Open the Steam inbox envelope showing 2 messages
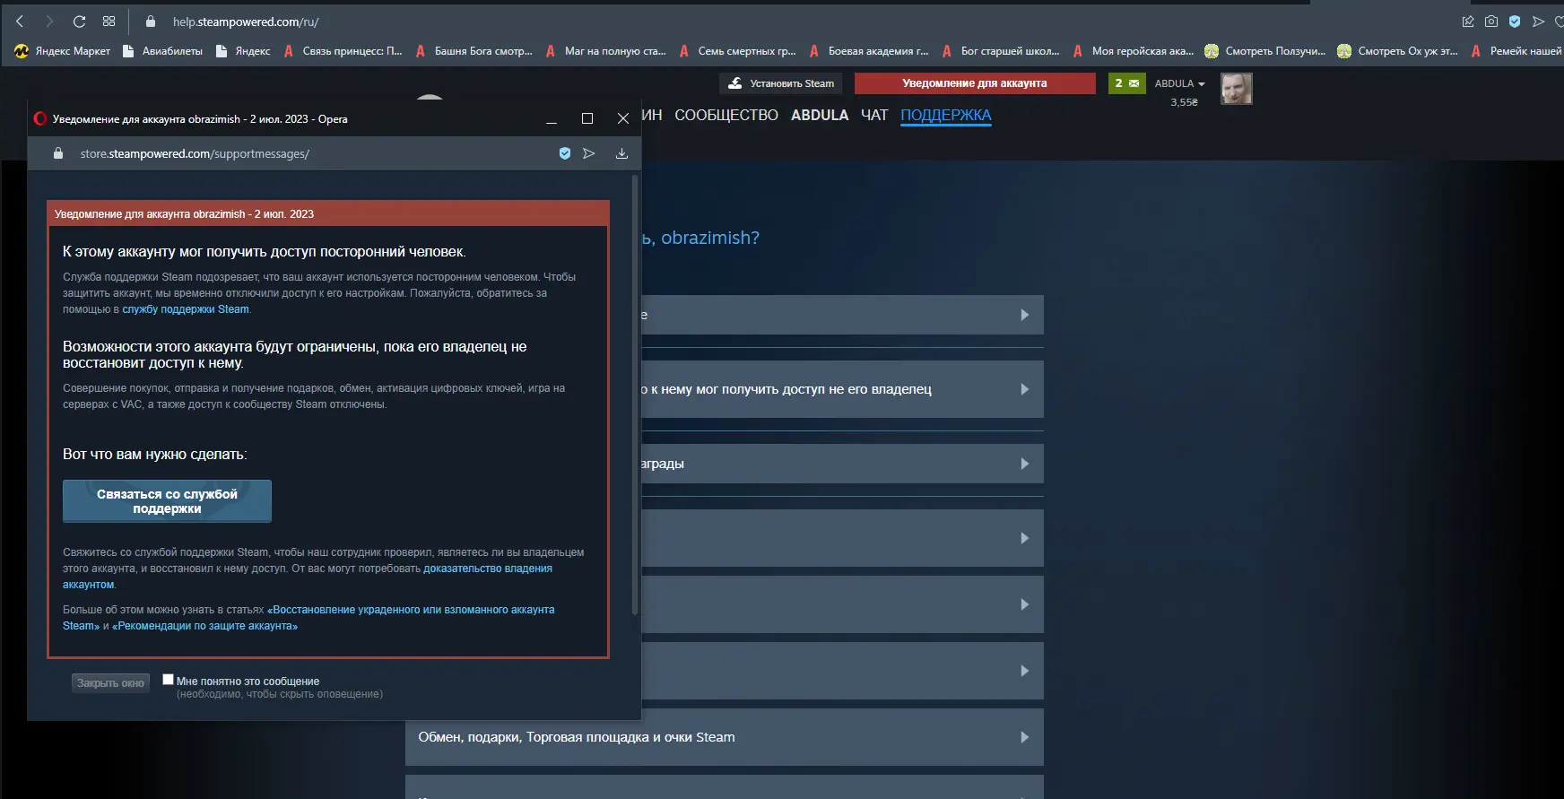 pyautogui.click(x=1127, y=83)
